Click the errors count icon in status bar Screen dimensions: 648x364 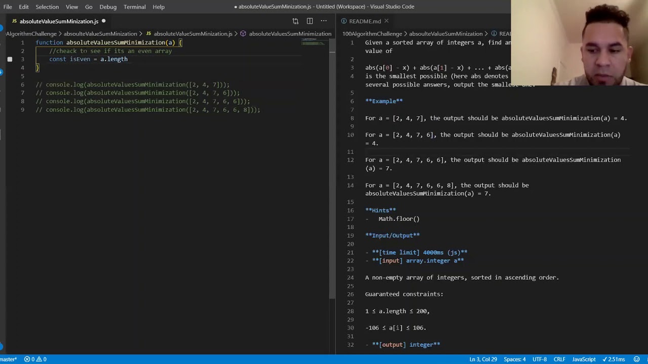[x=28, y=359]
